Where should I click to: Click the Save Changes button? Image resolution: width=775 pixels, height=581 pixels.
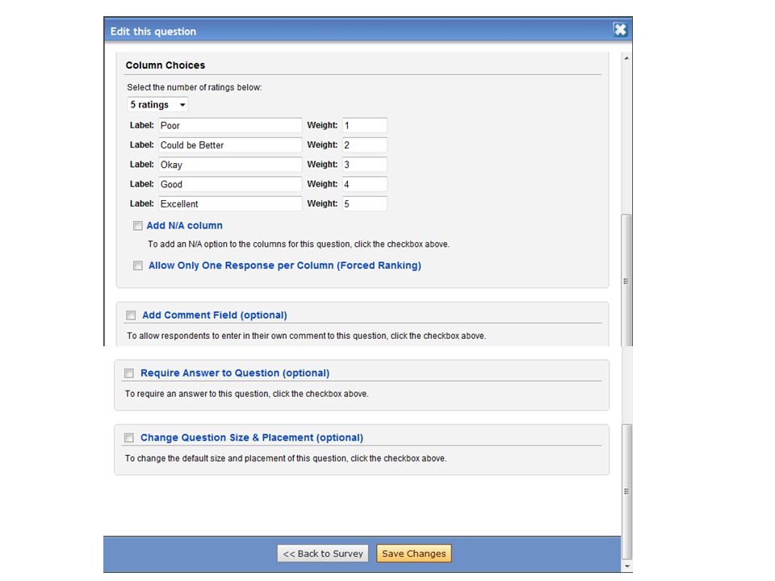tap(413, 554)
